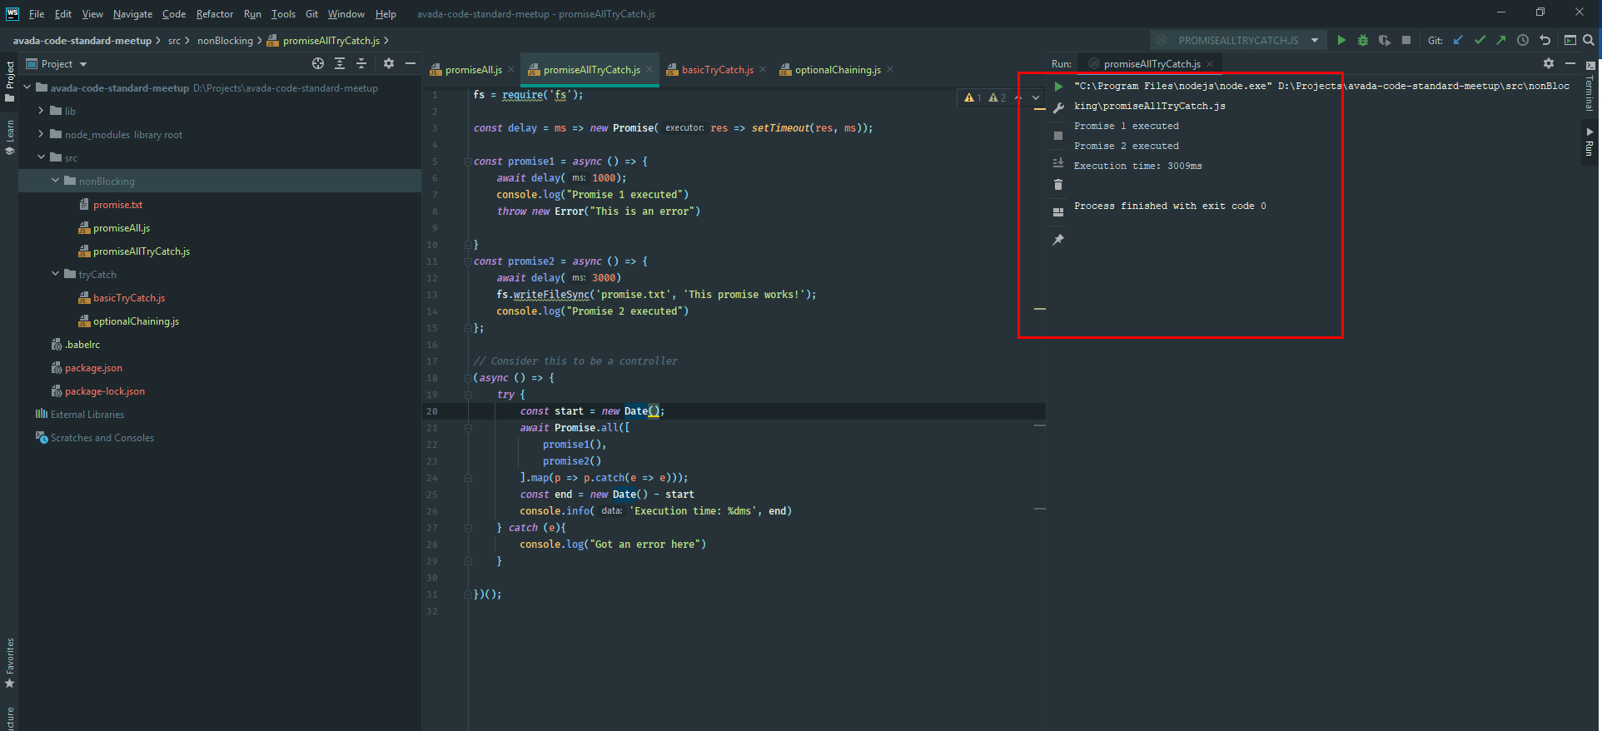Click src in breadcrumb bar
This screenshot has height=731, width=1602.
174,41
